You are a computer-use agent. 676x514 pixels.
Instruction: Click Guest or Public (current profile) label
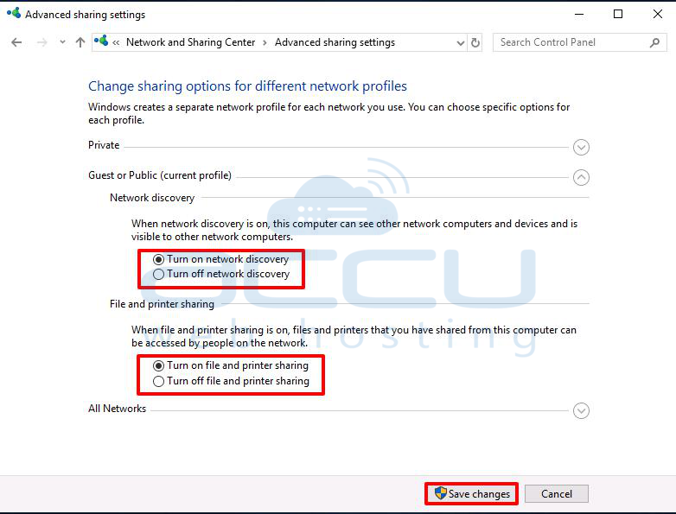160,175
